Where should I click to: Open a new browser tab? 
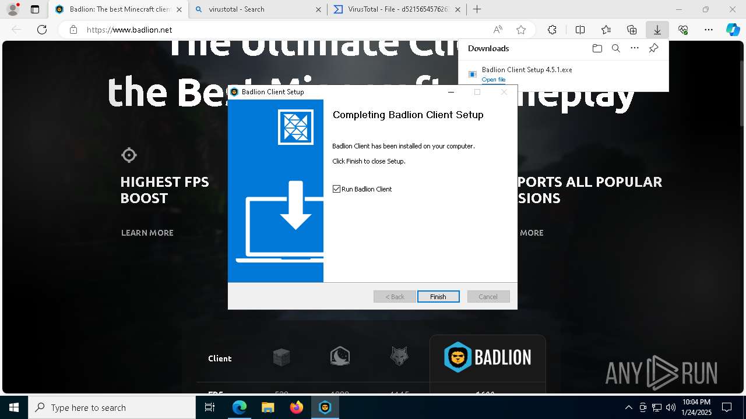point(477,9)
